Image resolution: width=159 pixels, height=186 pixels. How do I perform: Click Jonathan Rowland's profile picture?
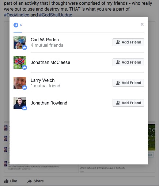(20, 103)
